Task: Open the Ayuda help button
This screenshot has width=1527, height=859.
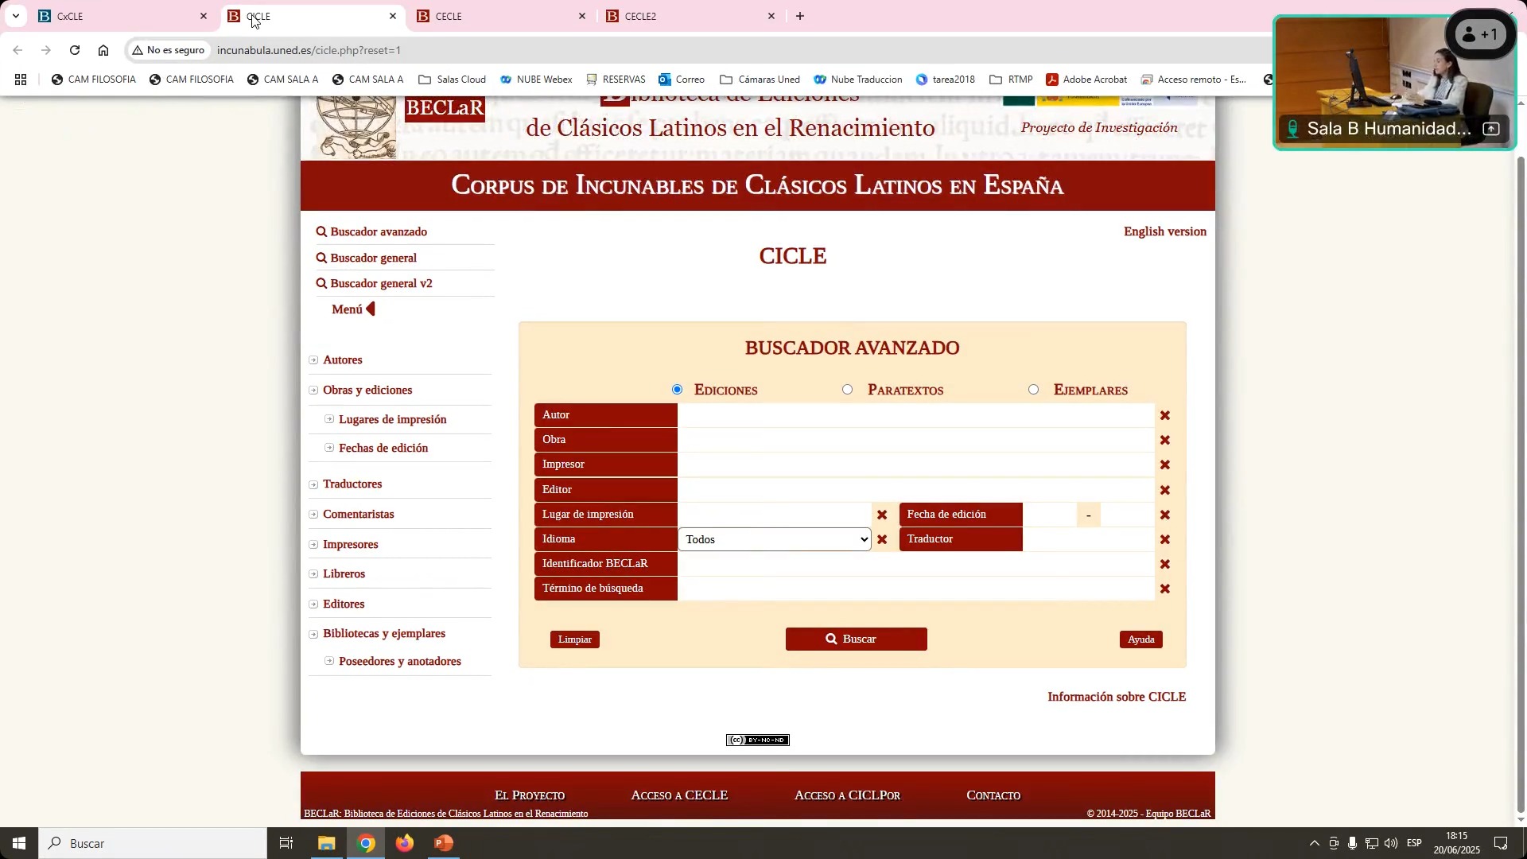Action: click(1141, 640)
